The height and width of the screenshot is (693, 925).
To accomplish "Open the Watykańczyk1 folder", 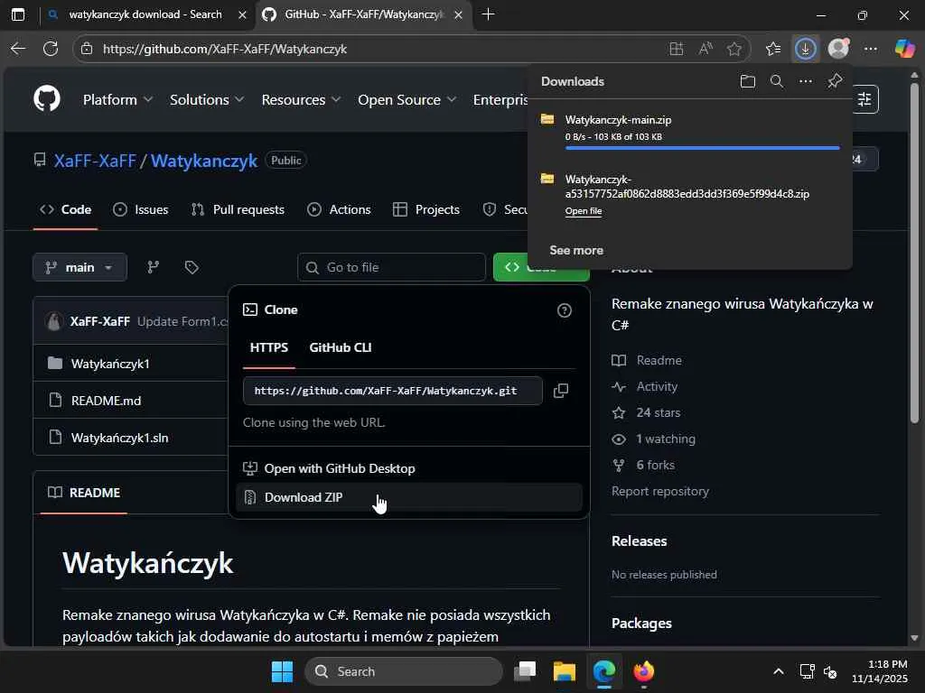I will click(x=110, y=365).
